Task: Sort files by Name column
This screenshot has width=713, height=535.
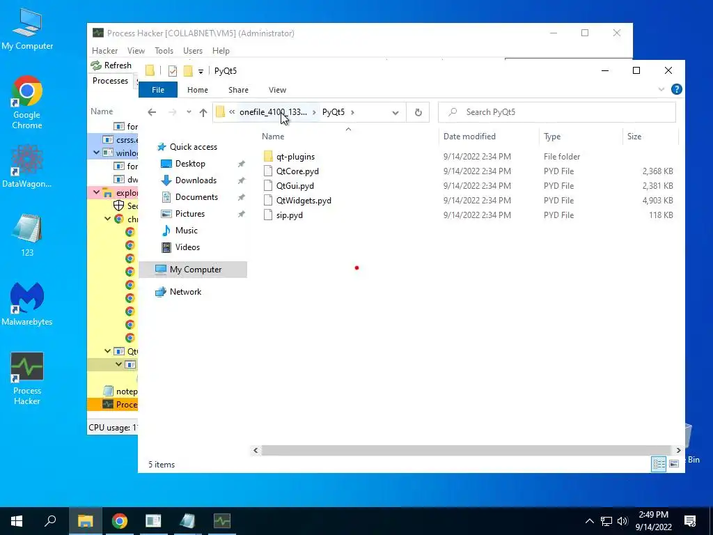Action: pos(273,136)
